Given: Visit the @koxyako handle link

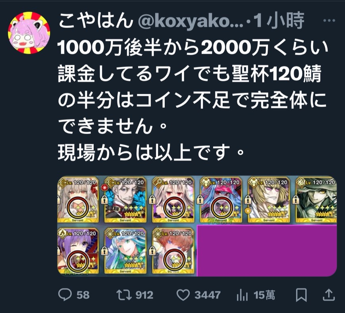Looking at the screenshot, I should 190,21.
